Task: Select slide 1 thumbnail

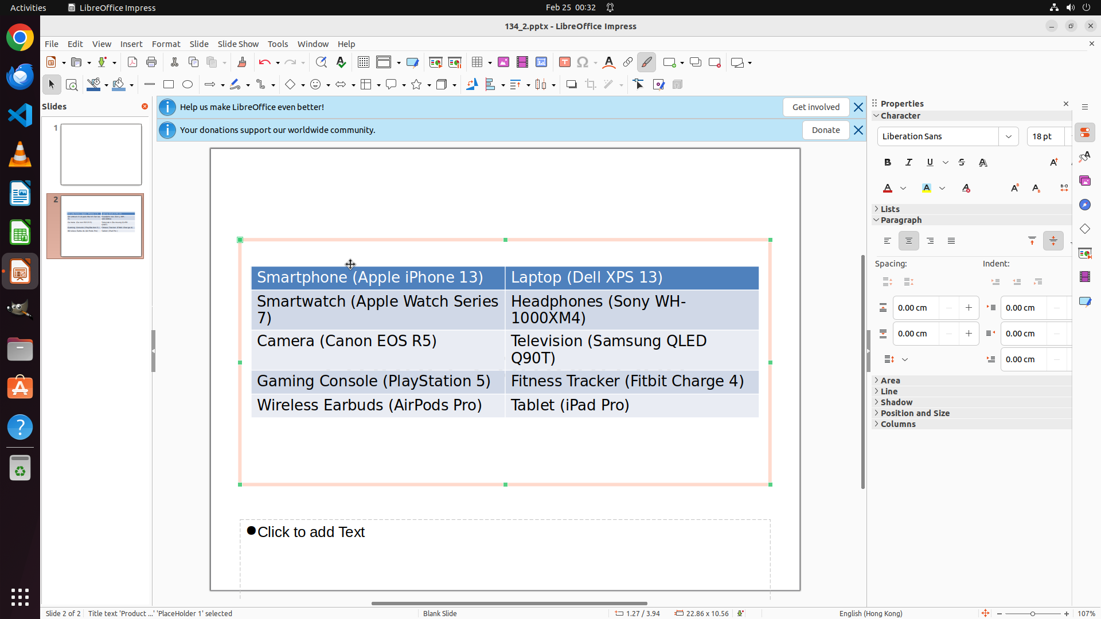Action: (101, 155)
